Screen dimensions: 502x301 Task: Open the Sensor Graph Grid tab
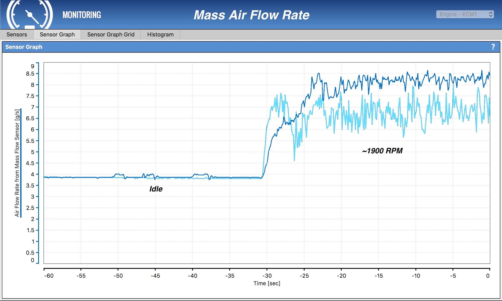[111, 34]
